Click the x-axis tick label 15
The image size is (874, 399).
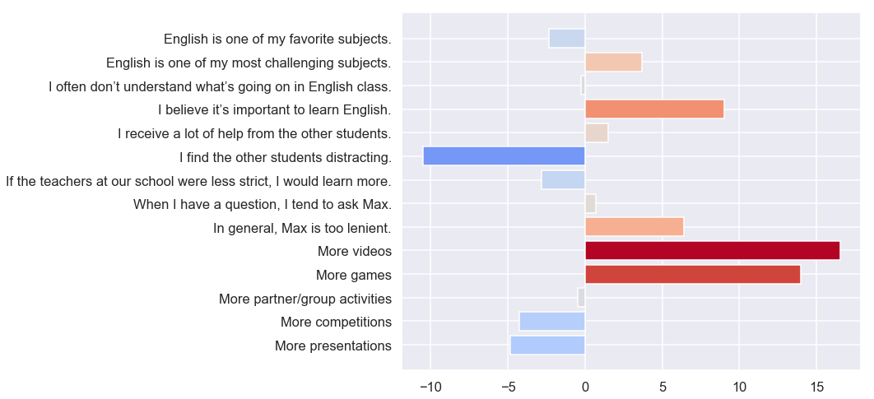click(816, 386)
